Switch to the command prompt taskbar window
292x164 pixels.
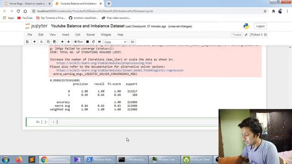[x=132, y=159]
